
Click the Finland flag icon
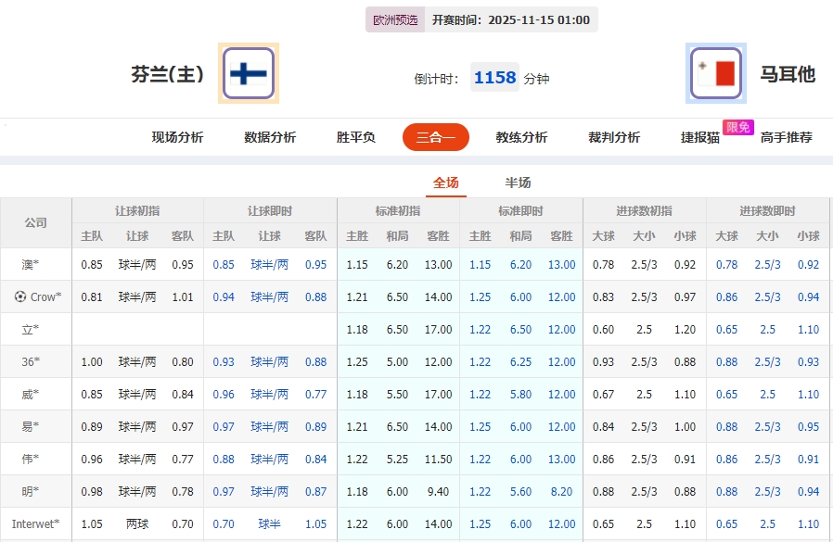click(247, 73)
